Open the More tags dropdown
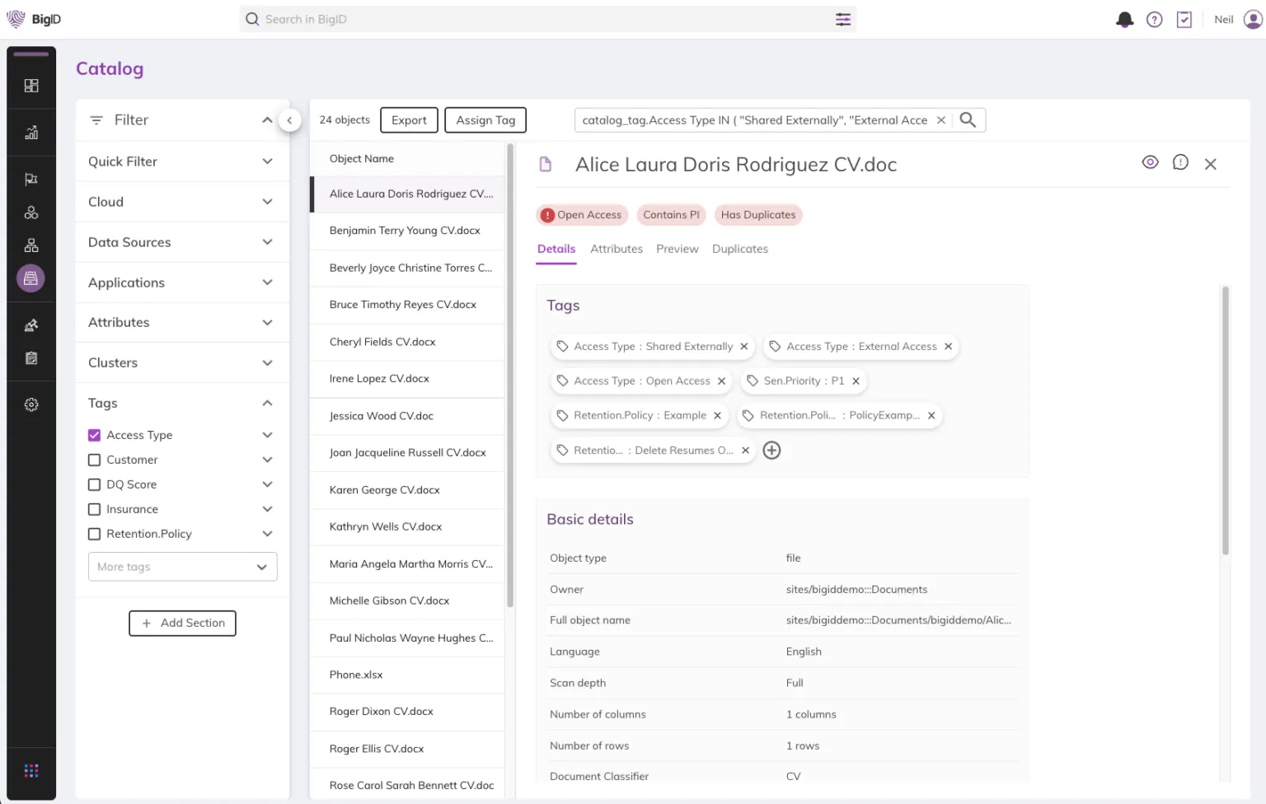The image size is (1266, 804). [x=182, y=567]
